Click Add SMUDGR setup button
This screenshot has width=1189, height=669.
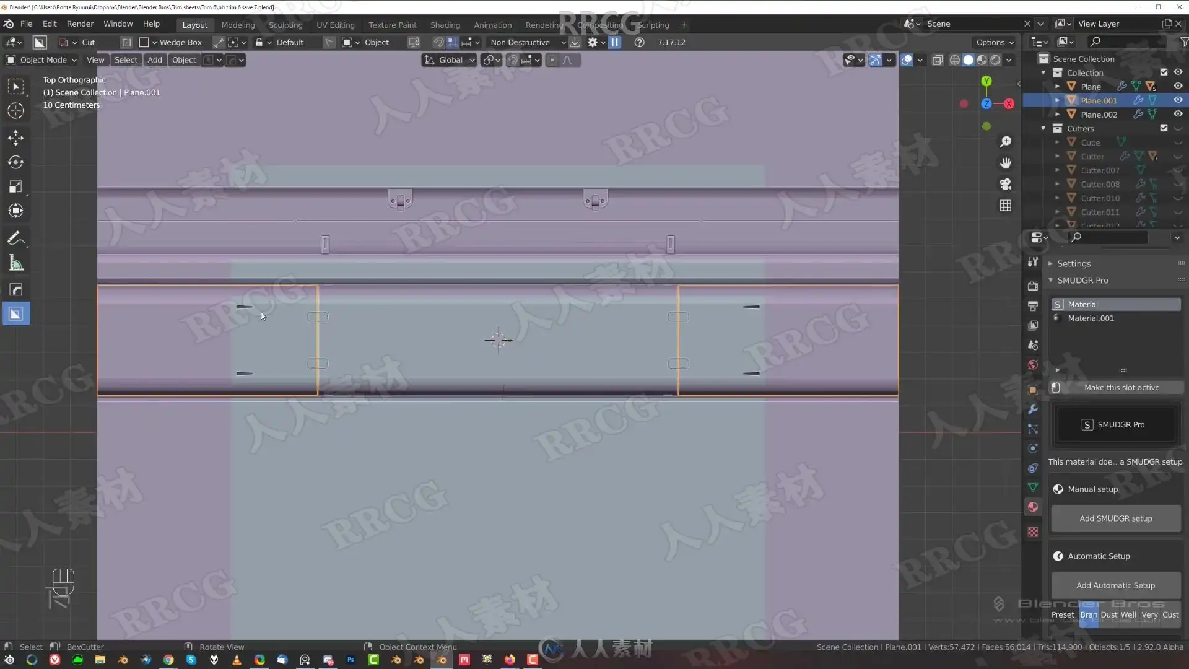point(1115,518)
